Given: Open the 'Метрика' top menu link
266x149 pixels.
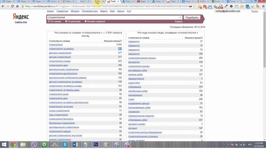Looking at the screenshot, I should (75, 11).
